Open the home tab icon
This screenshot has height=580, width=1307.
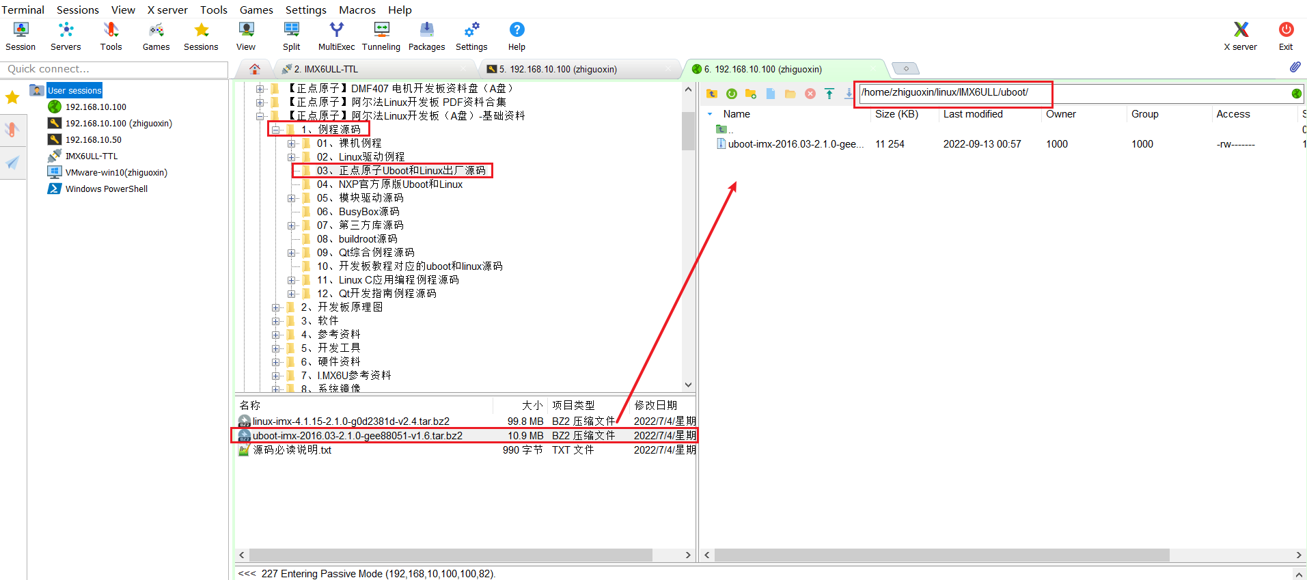pos(255,69)
